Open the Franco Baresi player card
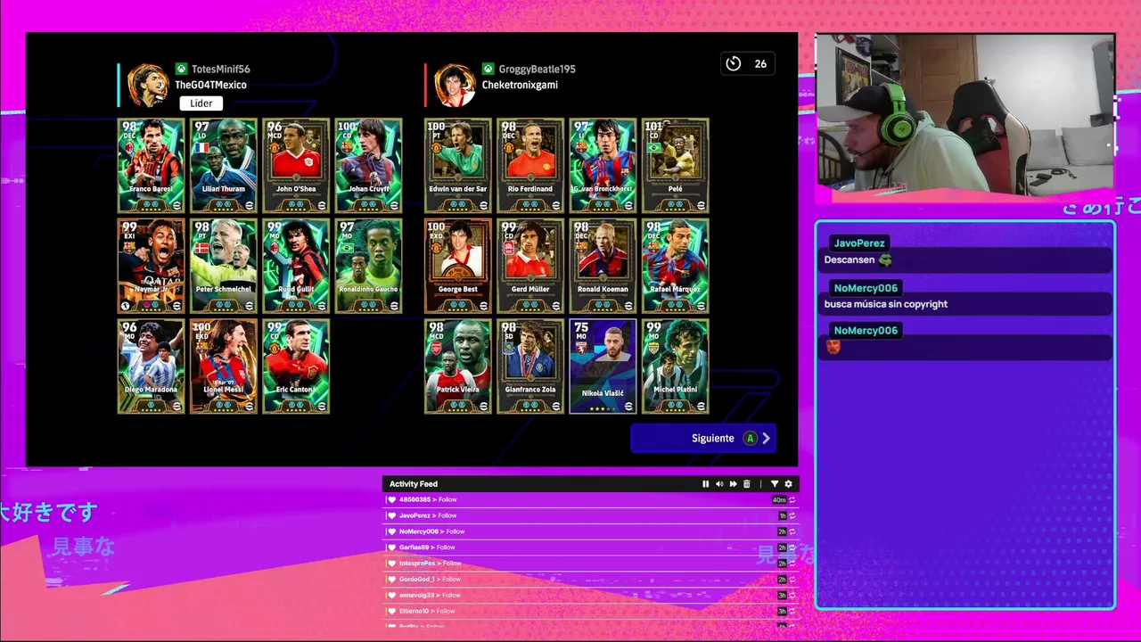1141x642 pixels. [151, 165]
